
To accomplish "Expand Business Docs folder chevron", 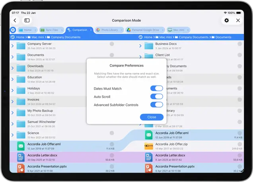I will click(x=140, y=46).
